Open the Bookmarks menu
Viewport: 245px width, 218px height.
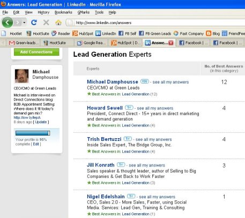(63, 12)
